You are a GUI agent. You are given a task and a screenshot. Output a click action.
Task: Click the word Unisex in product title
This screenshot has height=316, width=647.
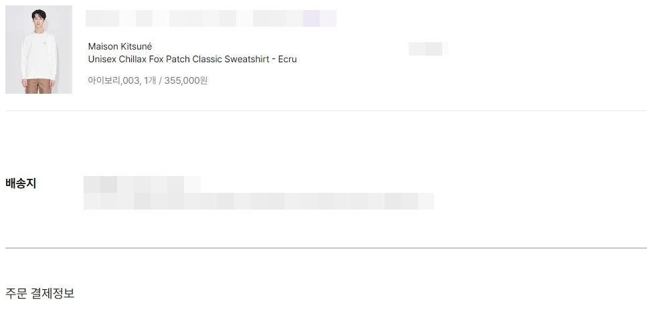(x=102, y=59)
